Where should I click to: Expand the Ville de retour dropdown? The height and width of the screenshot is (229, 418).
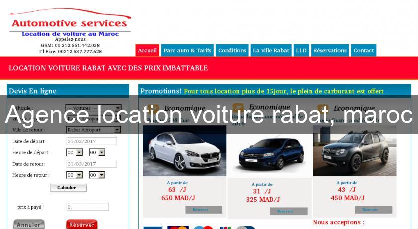(94, 130)
